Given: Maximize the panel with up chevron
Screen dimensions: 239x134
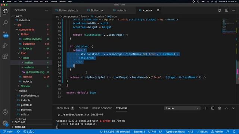Looking at the screenshot, I should click(226, 108).
